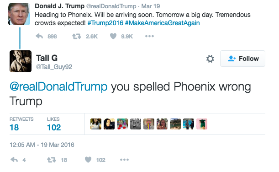Like the tweet with 9.9K likes

(x=113, y=36)
